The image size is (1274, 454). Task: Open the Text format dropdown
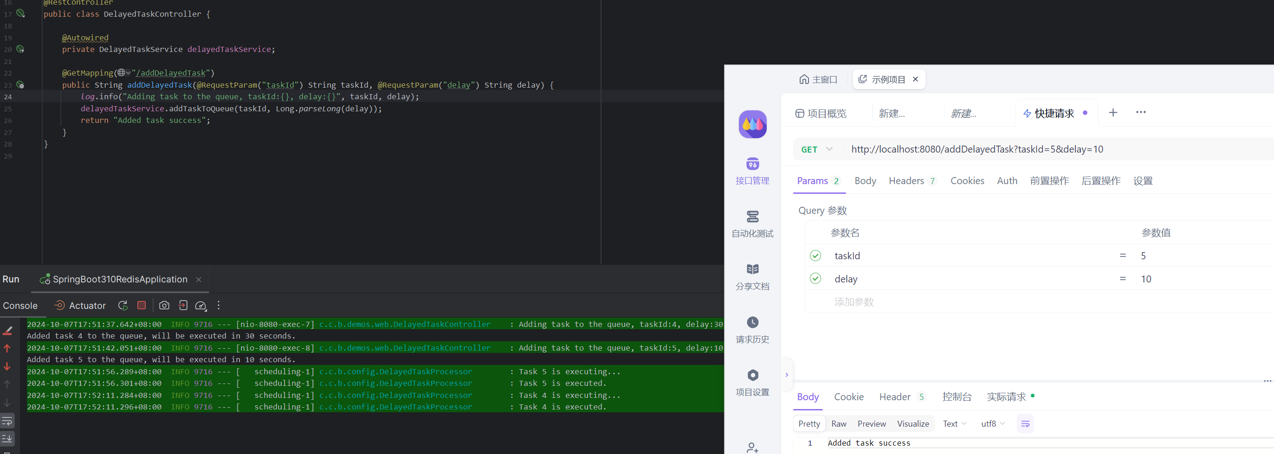pyautogui.click(x=955, y=424)
